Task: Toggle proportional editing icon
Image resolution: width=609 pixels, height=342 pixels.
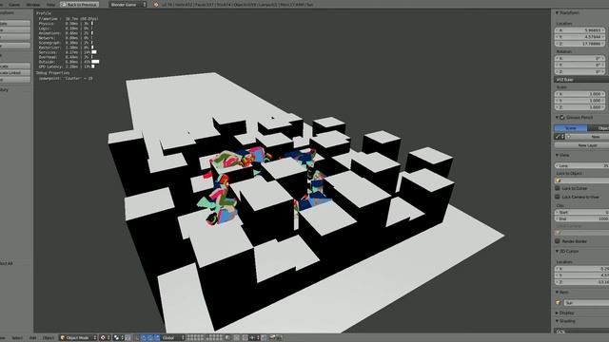Action: click(x=237, y=338)
